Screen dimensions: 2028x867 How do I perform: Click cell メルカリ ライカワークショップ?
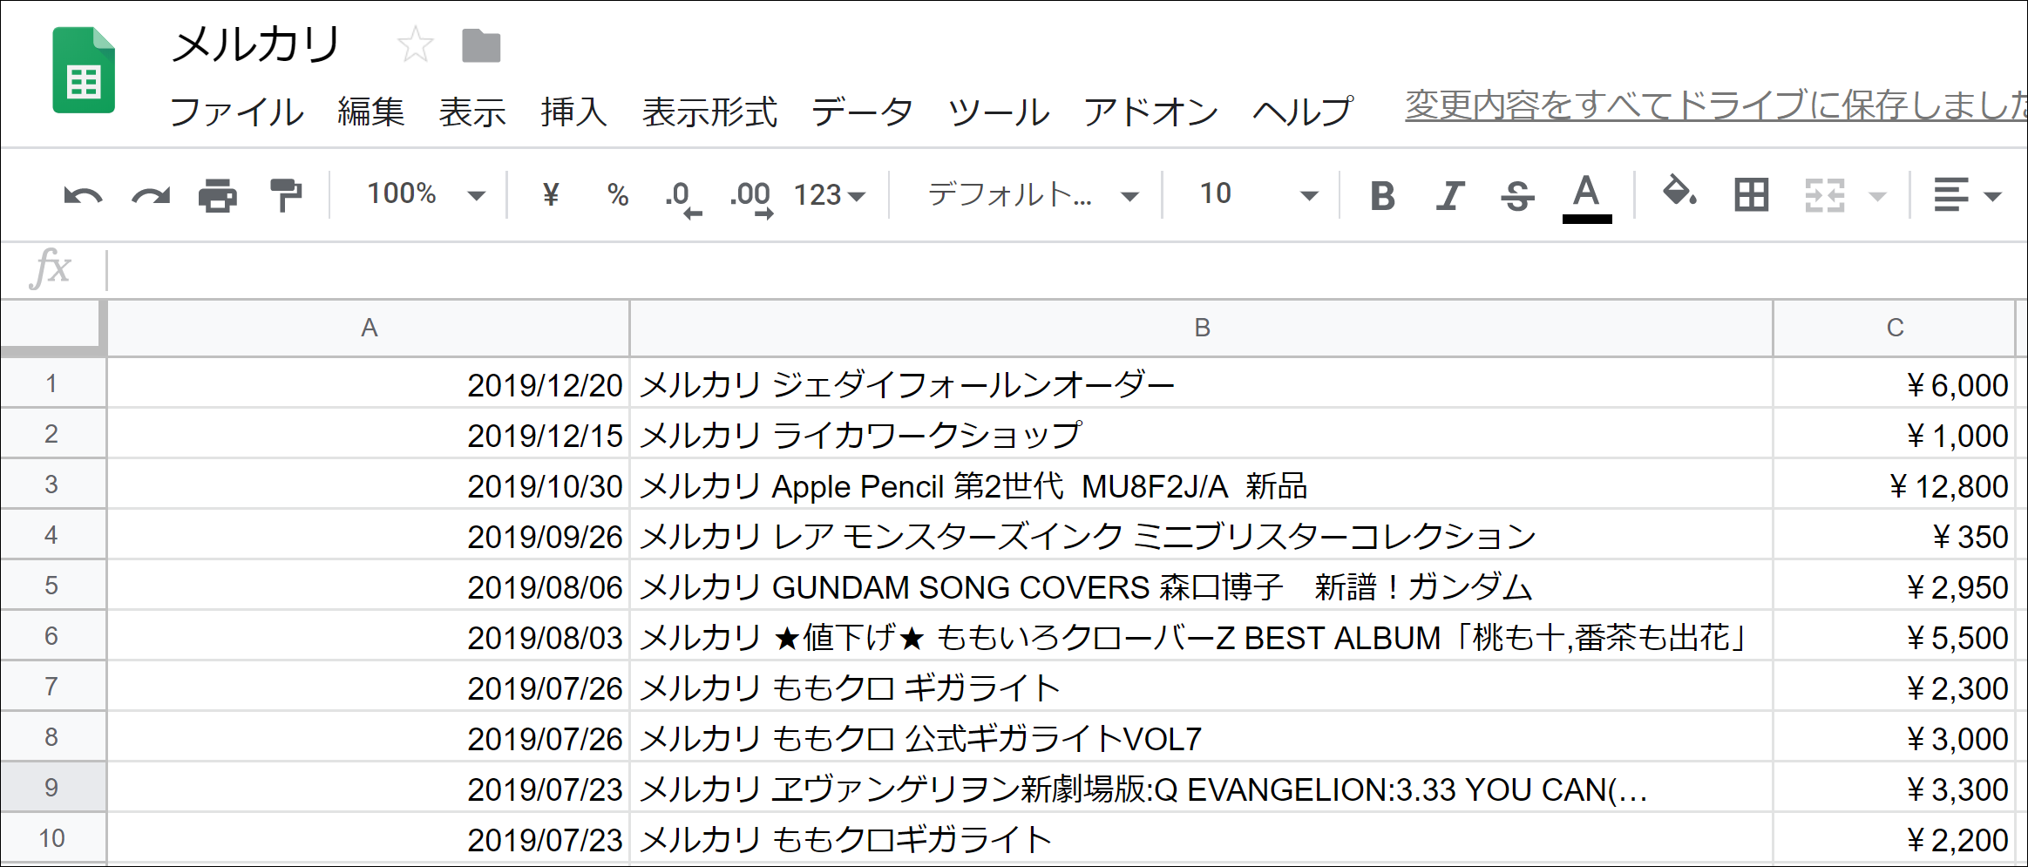tap(1202, 435)
